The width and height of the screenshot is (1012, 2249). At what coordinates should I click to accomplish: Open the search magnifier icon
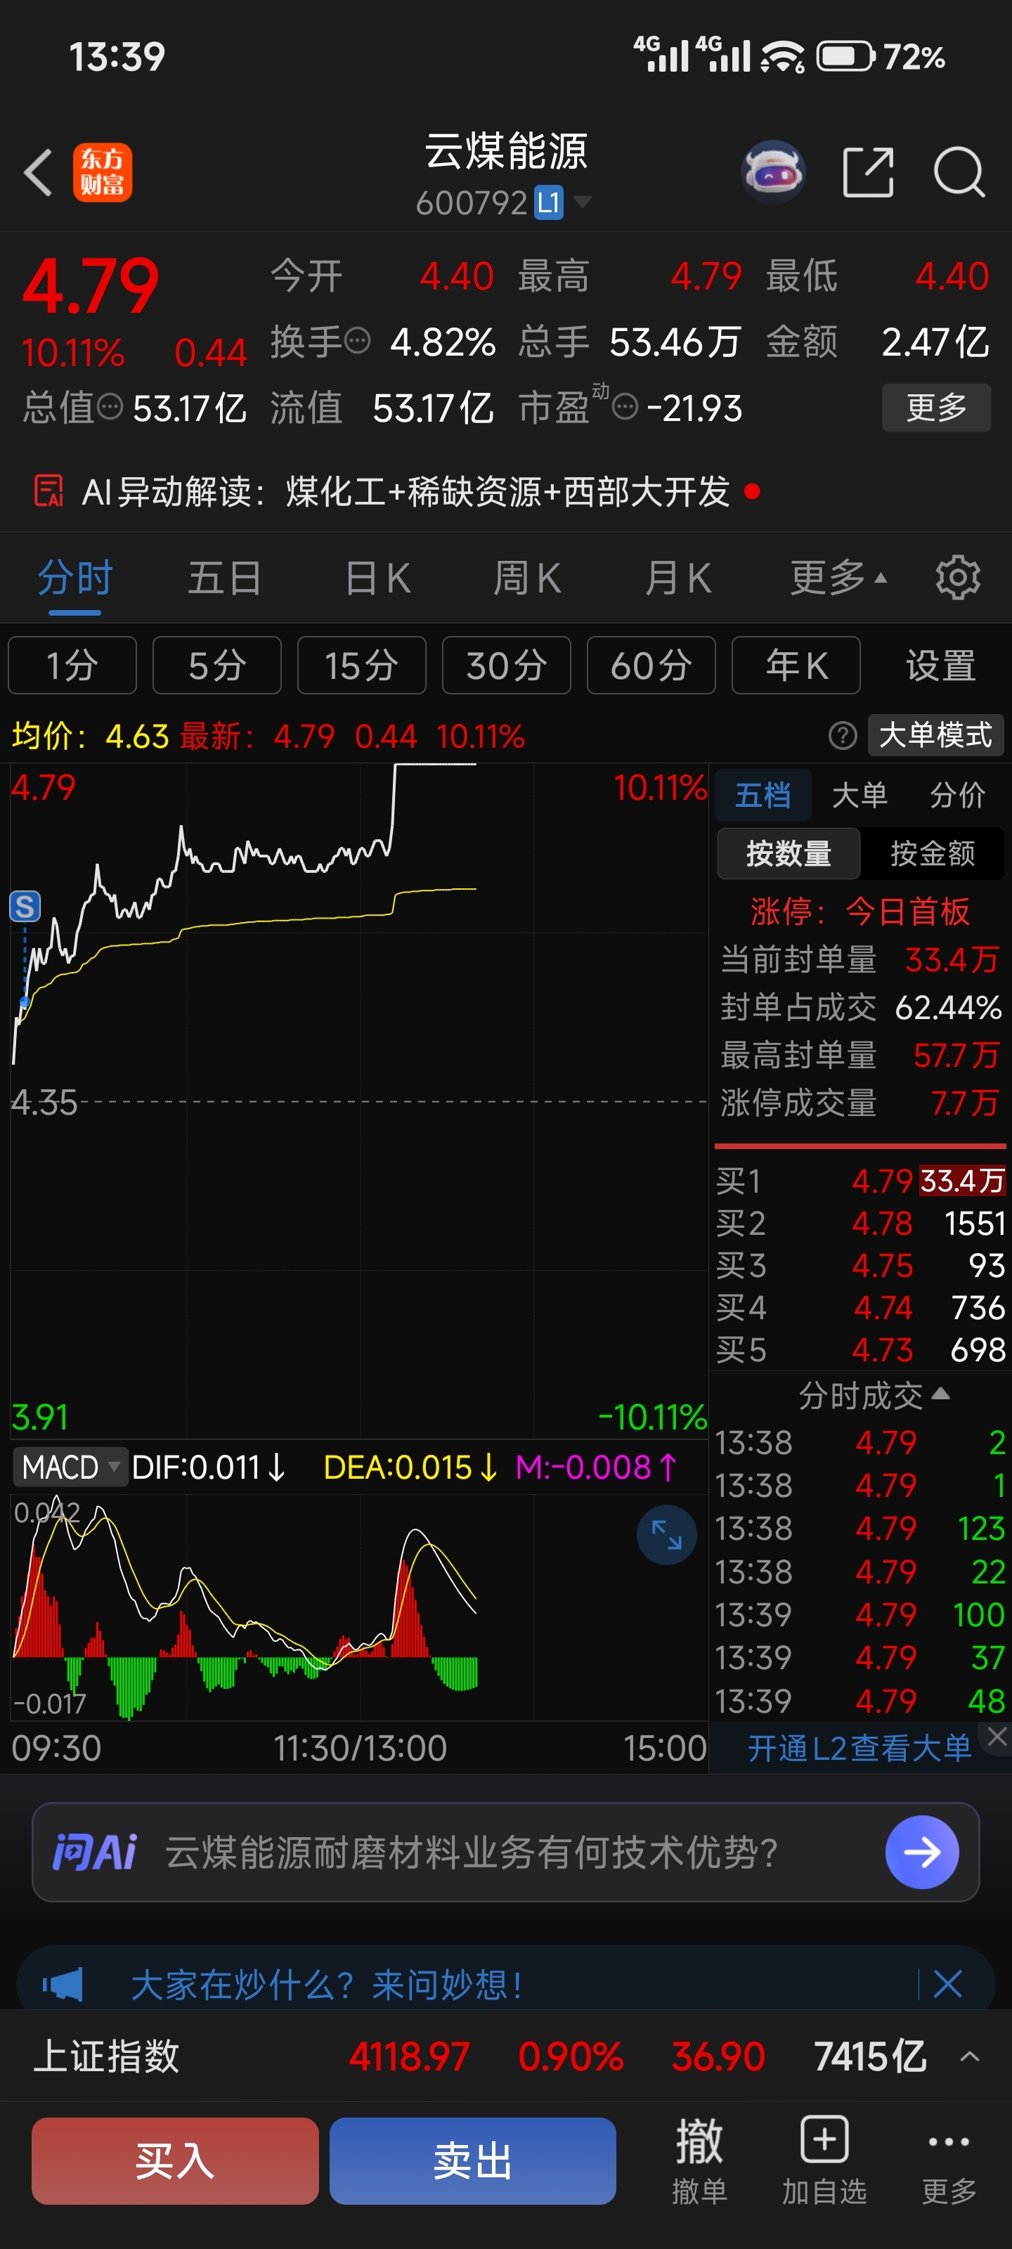(x=959, y=172)
